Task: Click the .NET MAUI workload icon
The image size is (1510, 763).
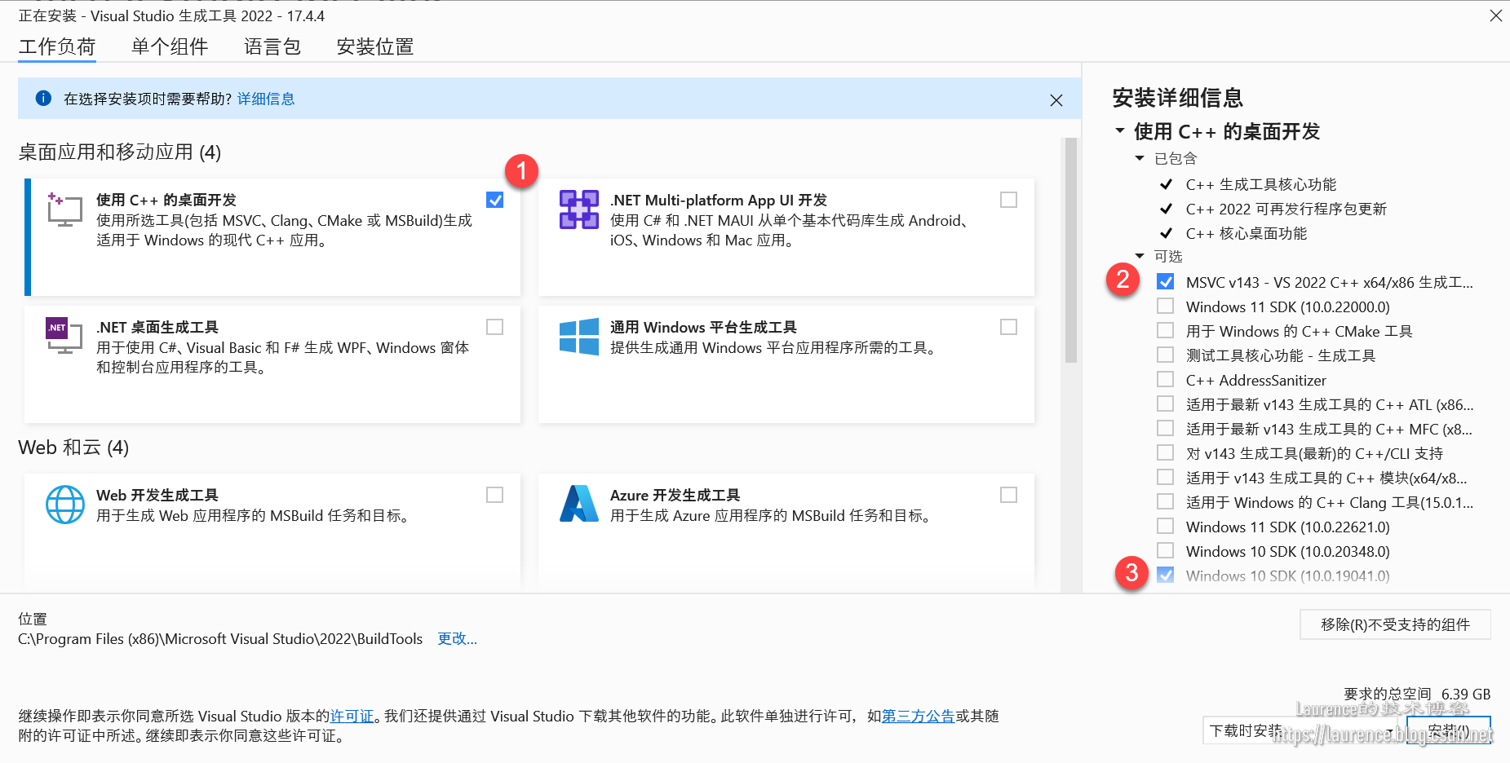Action: click(x=579, y=209)
